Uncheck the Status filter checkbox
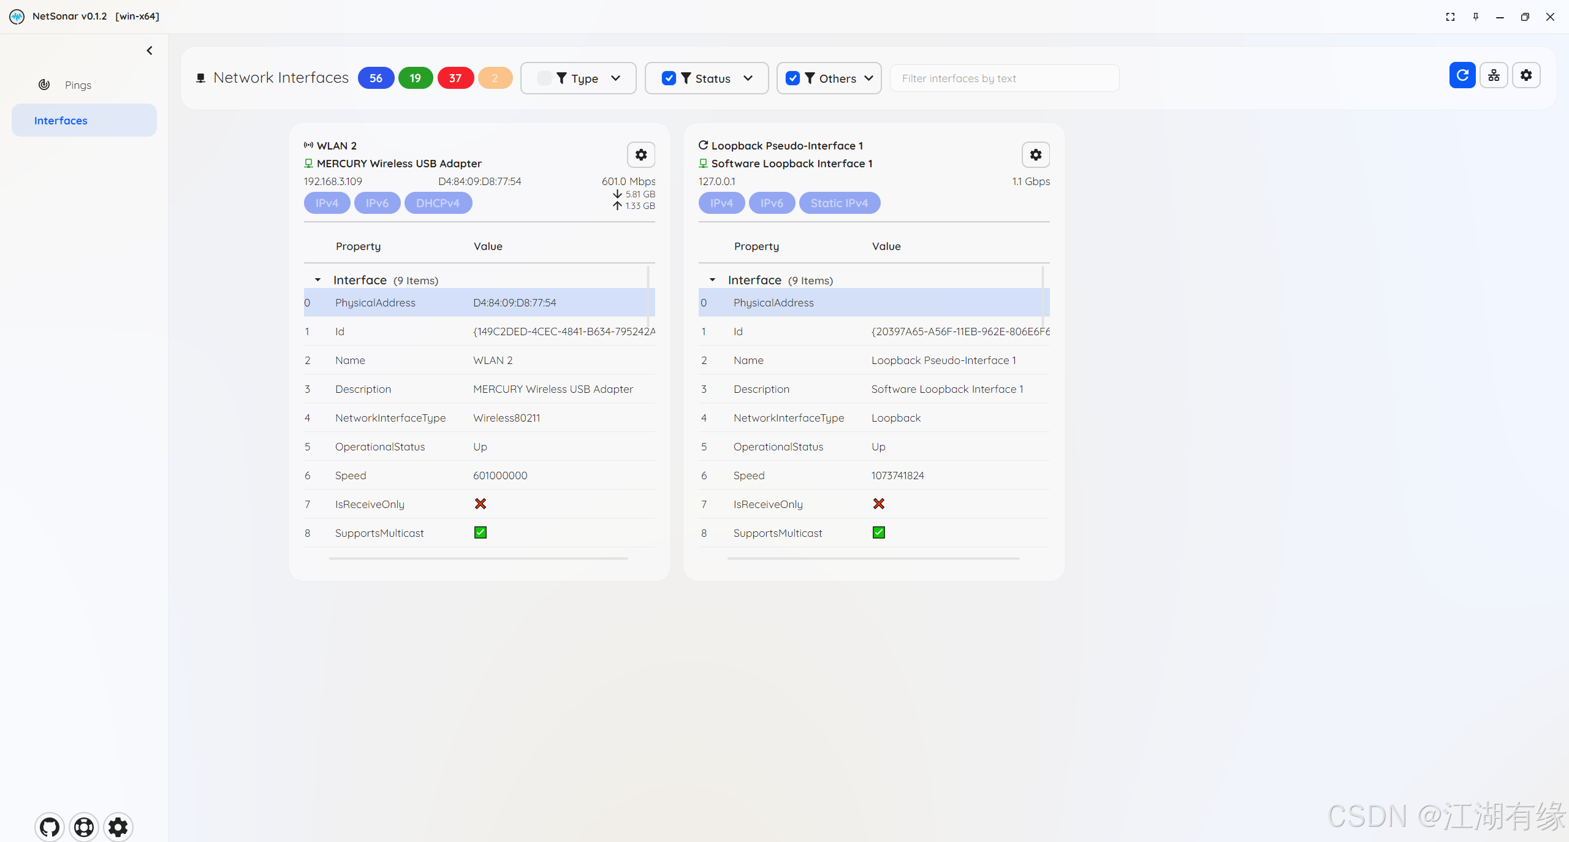Screen dimensions: 1569x842 tap(669, 78)
